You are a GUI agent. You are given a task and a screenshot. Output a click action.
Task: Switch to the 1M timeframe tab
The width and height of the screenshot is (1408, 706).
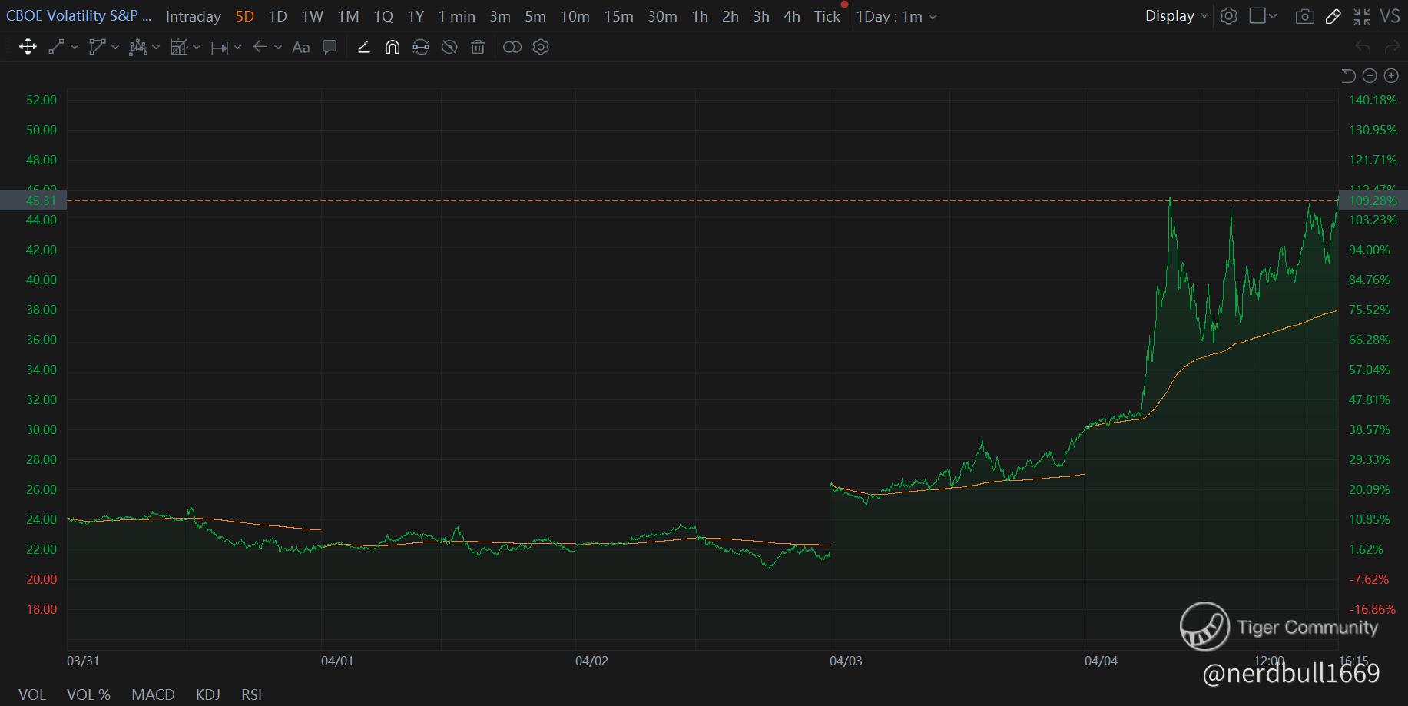pos(348,16)
